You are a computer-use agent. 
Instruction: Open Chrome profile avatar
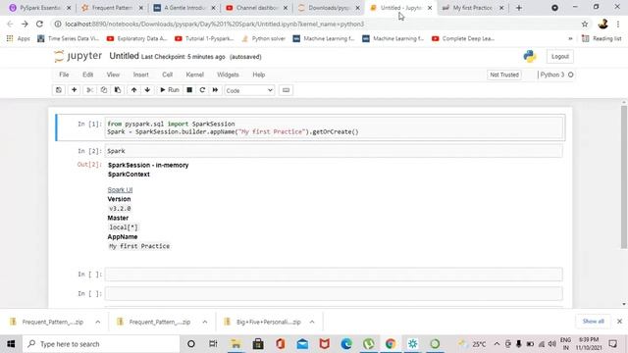[x=603, y=24]
